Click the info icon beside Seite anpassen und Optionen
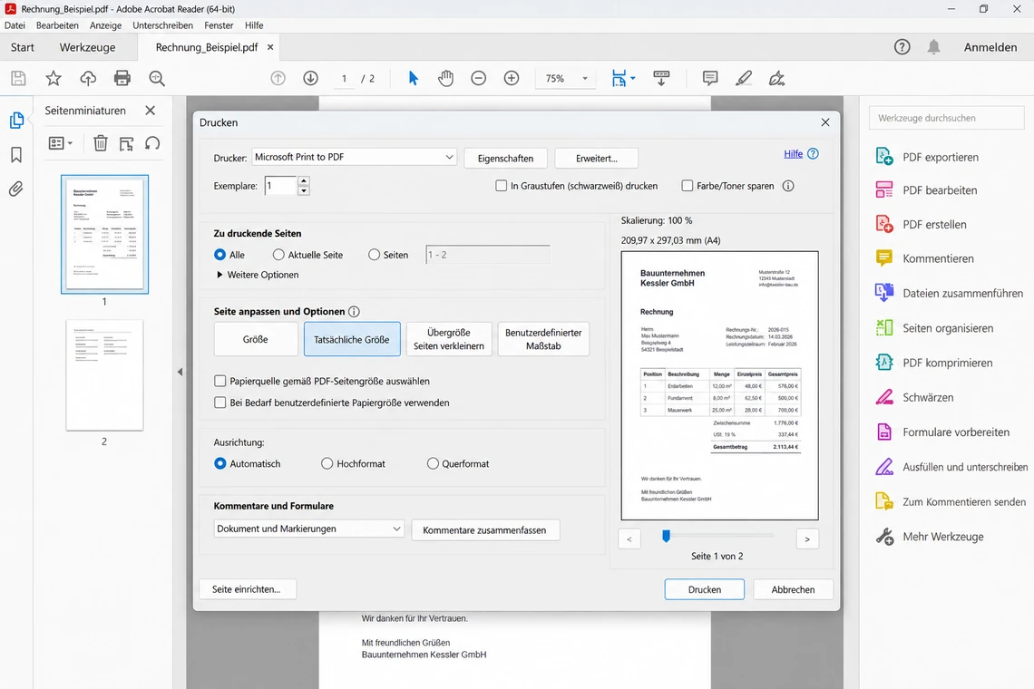This screenshot has height=689, width=1034. point(354,311)
